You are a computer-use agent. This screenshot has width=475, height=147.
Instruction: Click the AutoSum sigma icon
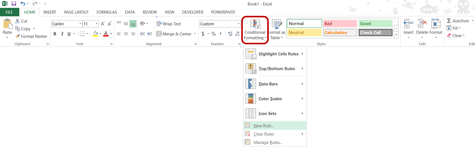point(449,21)
